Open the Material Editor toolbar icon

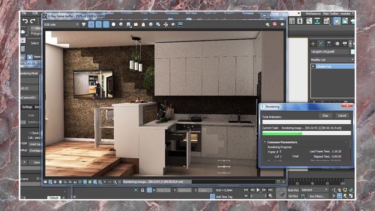point(326,21)
